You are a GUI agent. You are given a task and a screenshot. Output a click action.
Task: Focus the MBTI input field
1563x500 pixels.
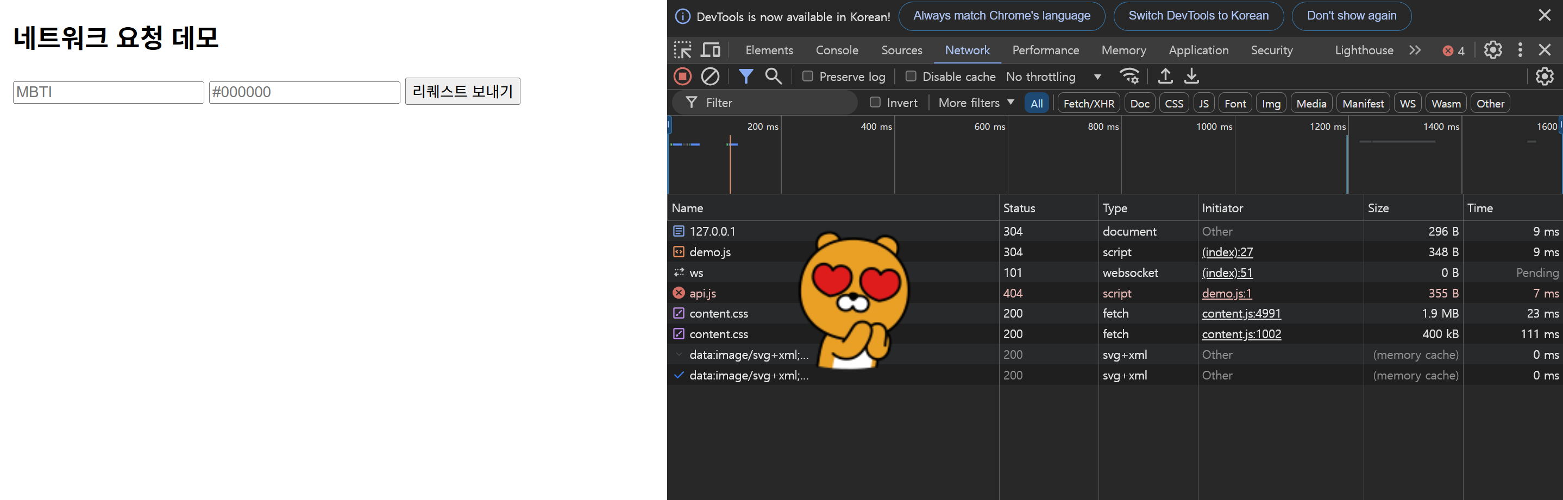(109, 92)
